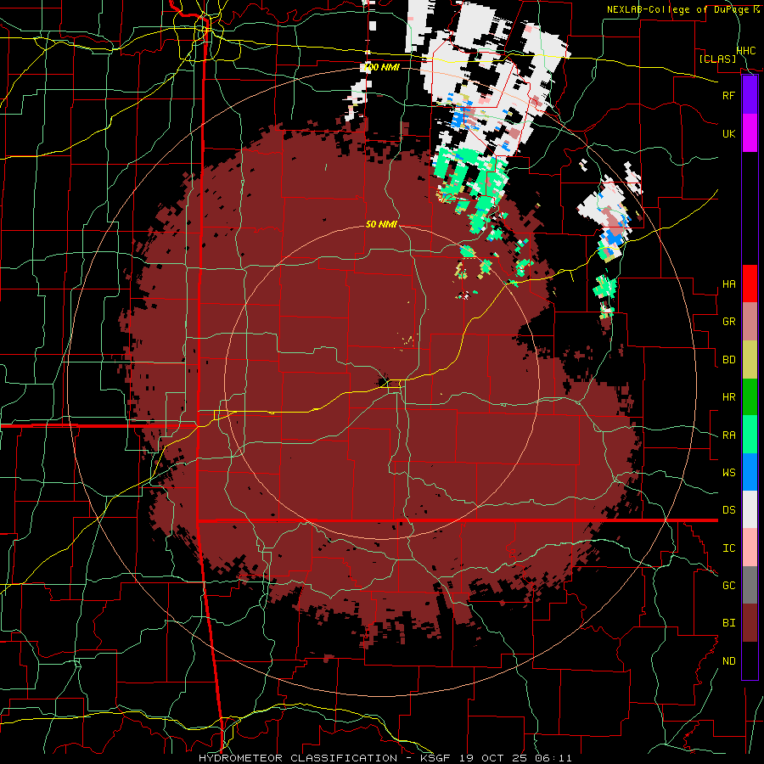Click the GC legend label

pyautogui.click(x=728, y=586)
